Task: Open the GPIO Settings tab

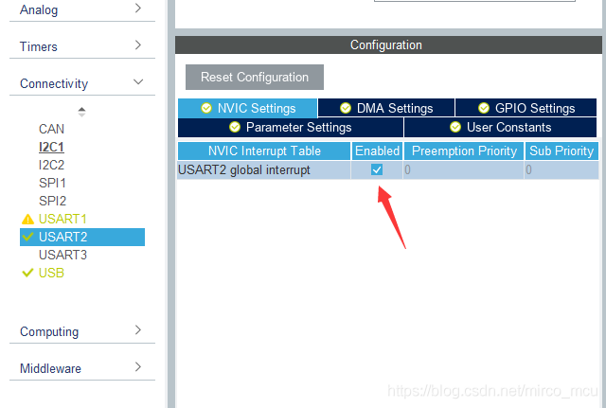Action: 526,108
